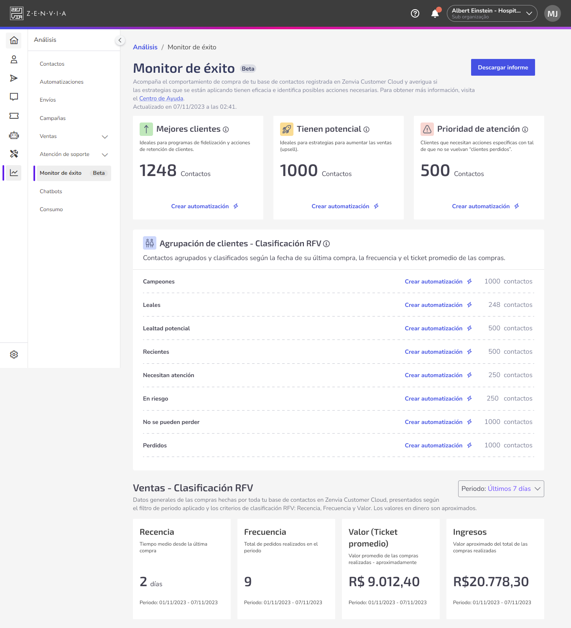This screenshot has width=571, height=628.
Task: Go to Chatbots menu item
Action: [51, 191]
